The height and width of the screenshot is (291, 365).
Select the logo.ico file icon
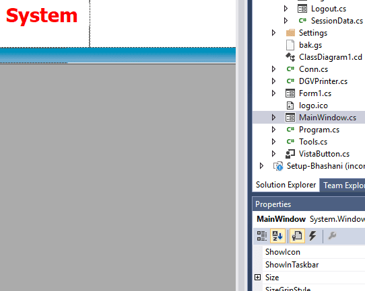coord(290,106)
